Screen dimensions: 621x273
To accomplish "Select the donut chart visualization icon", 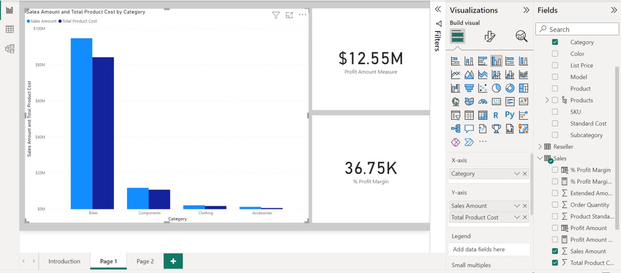I will coord(510,88).
